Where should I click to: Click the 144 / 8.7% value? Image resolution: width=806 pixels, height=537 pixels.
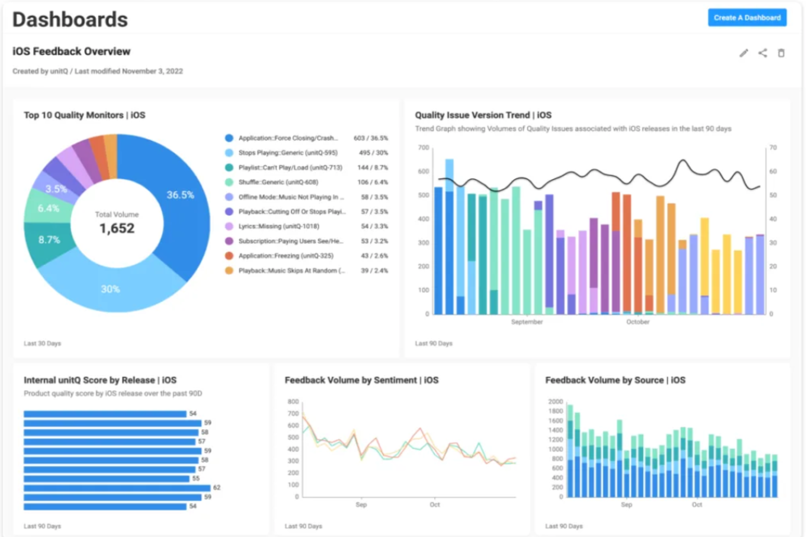click(x=372, y=167)
